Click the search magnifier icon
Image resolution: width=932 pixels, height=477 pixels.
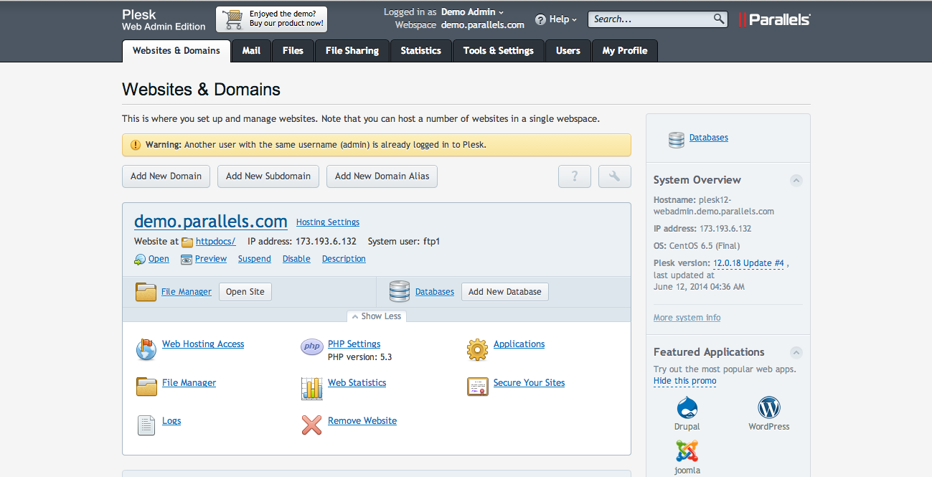point(719,19)
